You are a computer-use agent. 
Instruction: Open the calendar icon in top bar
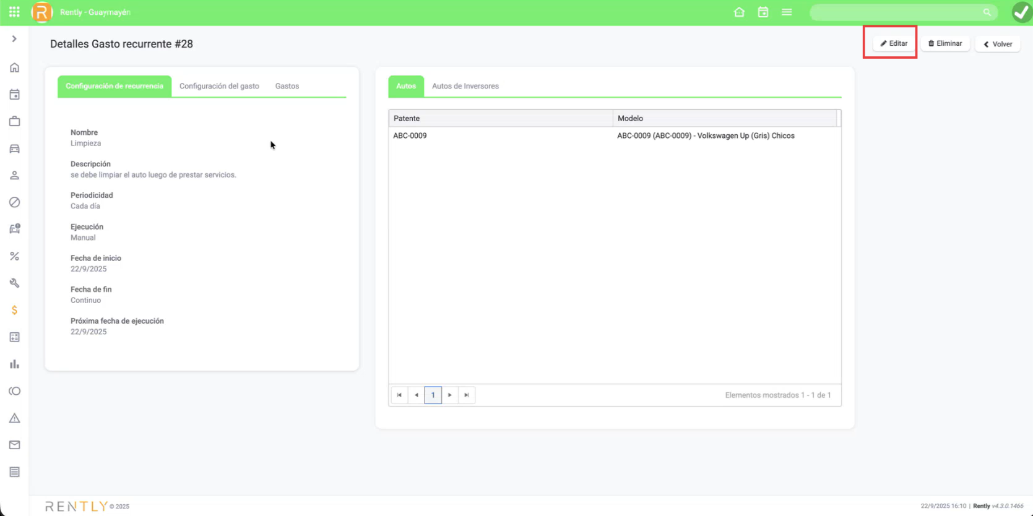[x=763, y=12]
